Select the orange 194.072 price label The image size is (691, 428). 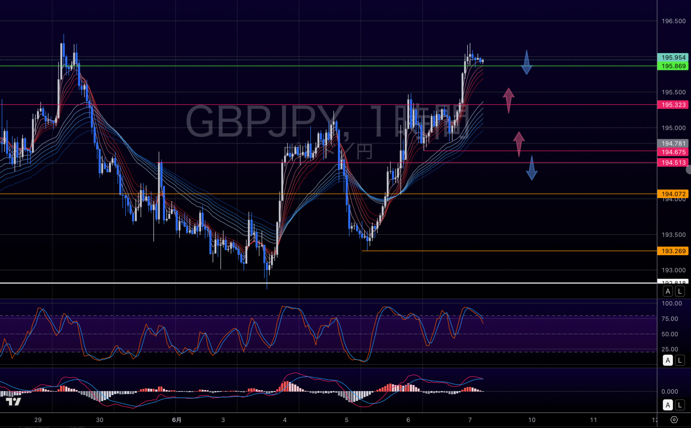tap(673, 194)
